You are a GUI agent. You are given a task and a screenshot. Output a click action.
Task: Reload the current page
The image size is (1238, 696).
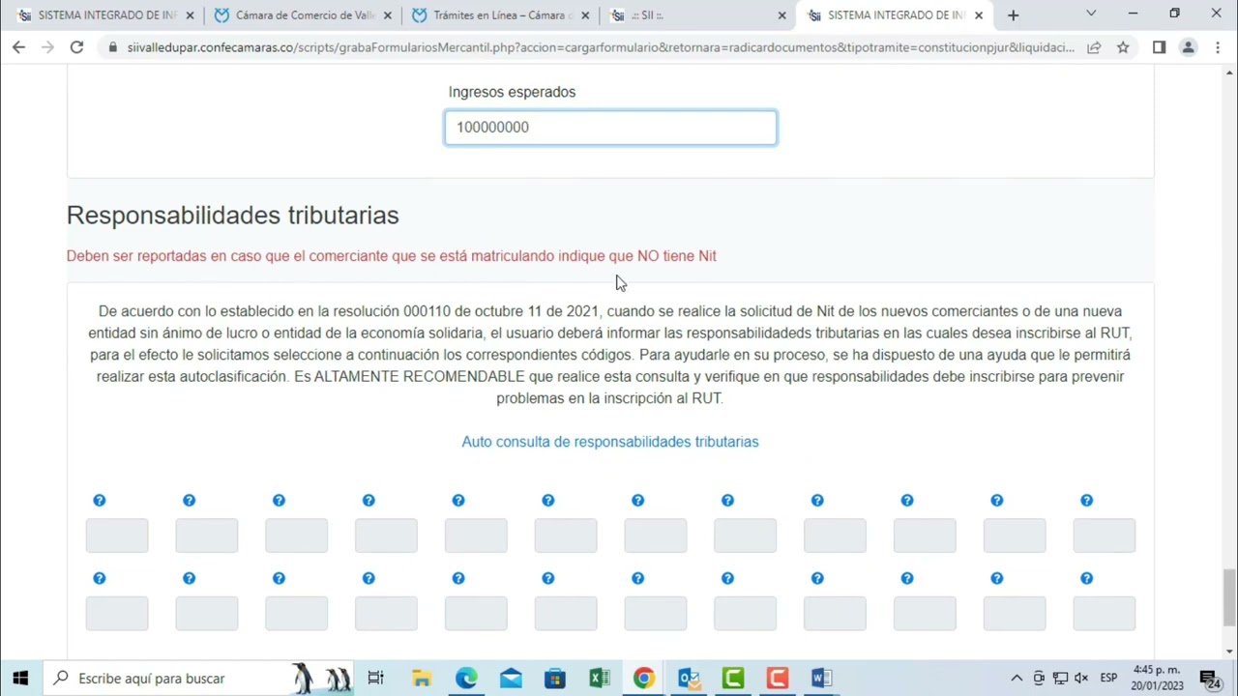coord(76,47)
